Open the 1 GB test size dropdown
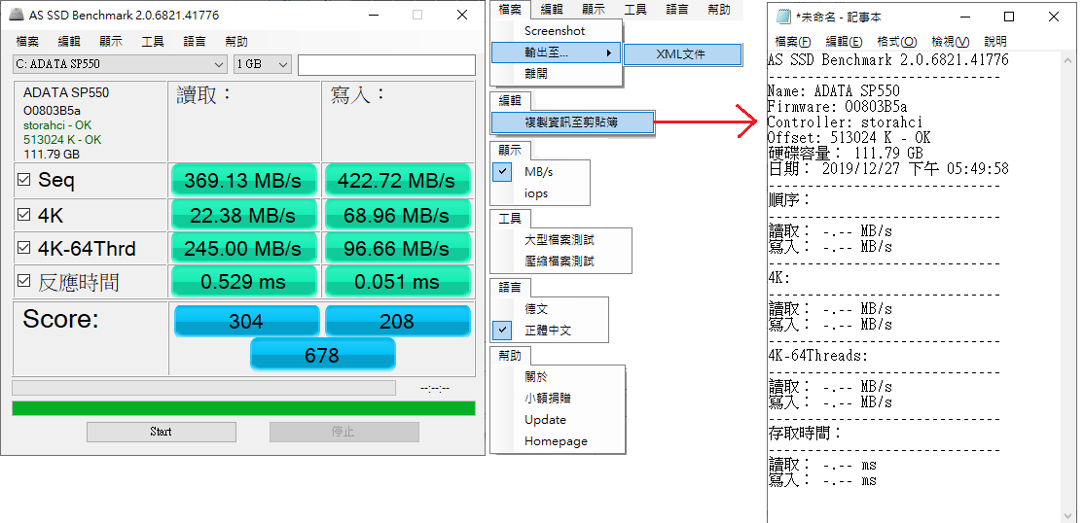 click(x=263, y=64)
